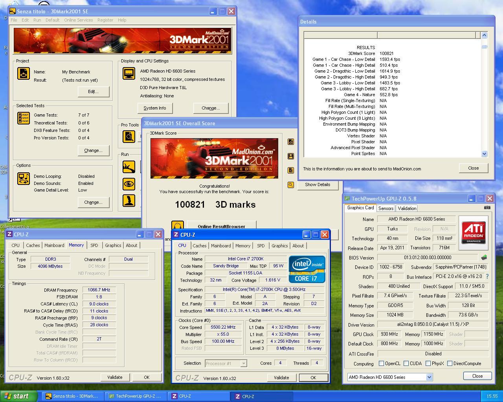Click the Online ResultBrowser onion icon
This screenshot has width=503, height=402.
tap(178, 226)
